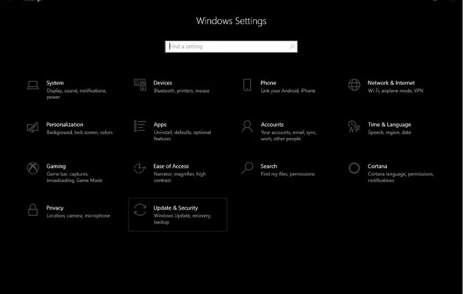Click the Network & Internet globe icon

point(354,84)
